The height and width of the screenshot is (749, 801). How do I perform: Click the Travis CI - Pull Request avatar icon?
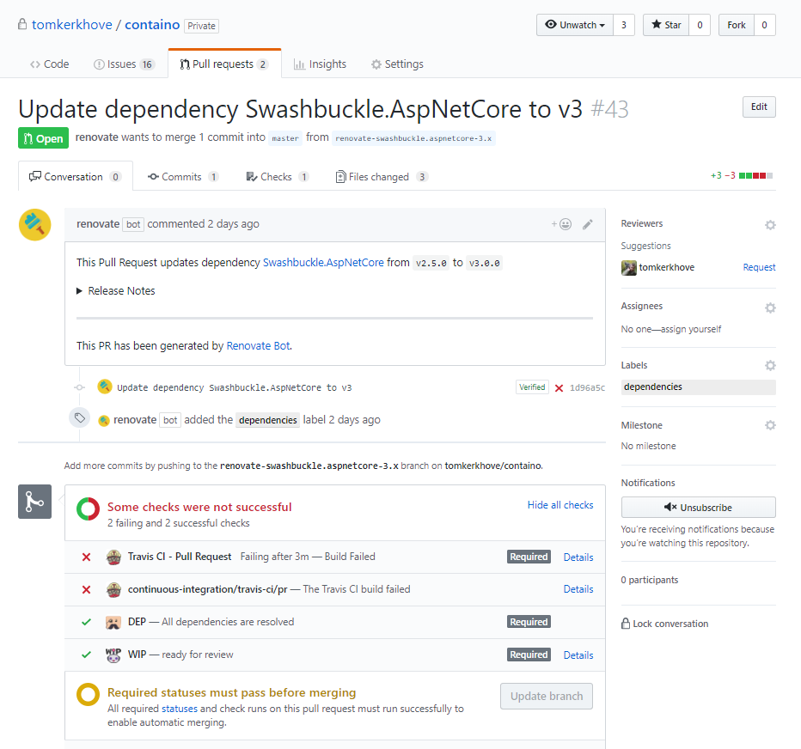coord(113,557)
